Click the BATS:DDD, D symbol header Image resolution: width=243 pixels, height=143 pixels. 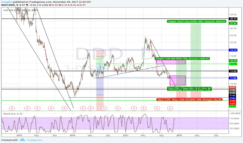point(10,5)
